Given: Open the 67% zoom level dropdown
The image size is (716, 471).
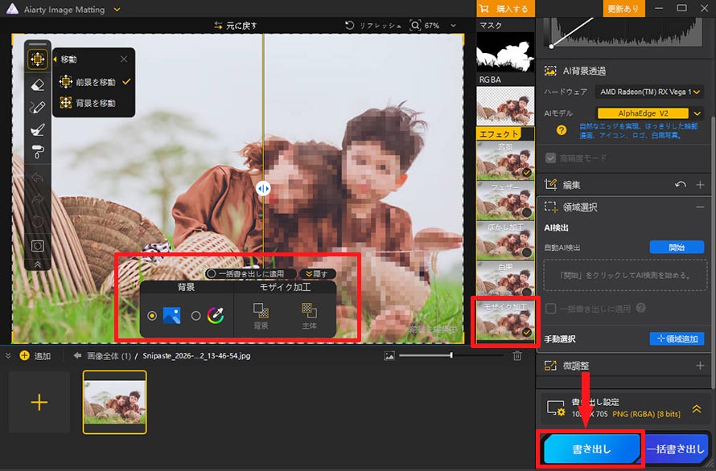Looking at the screenshot, I should 453,26.
